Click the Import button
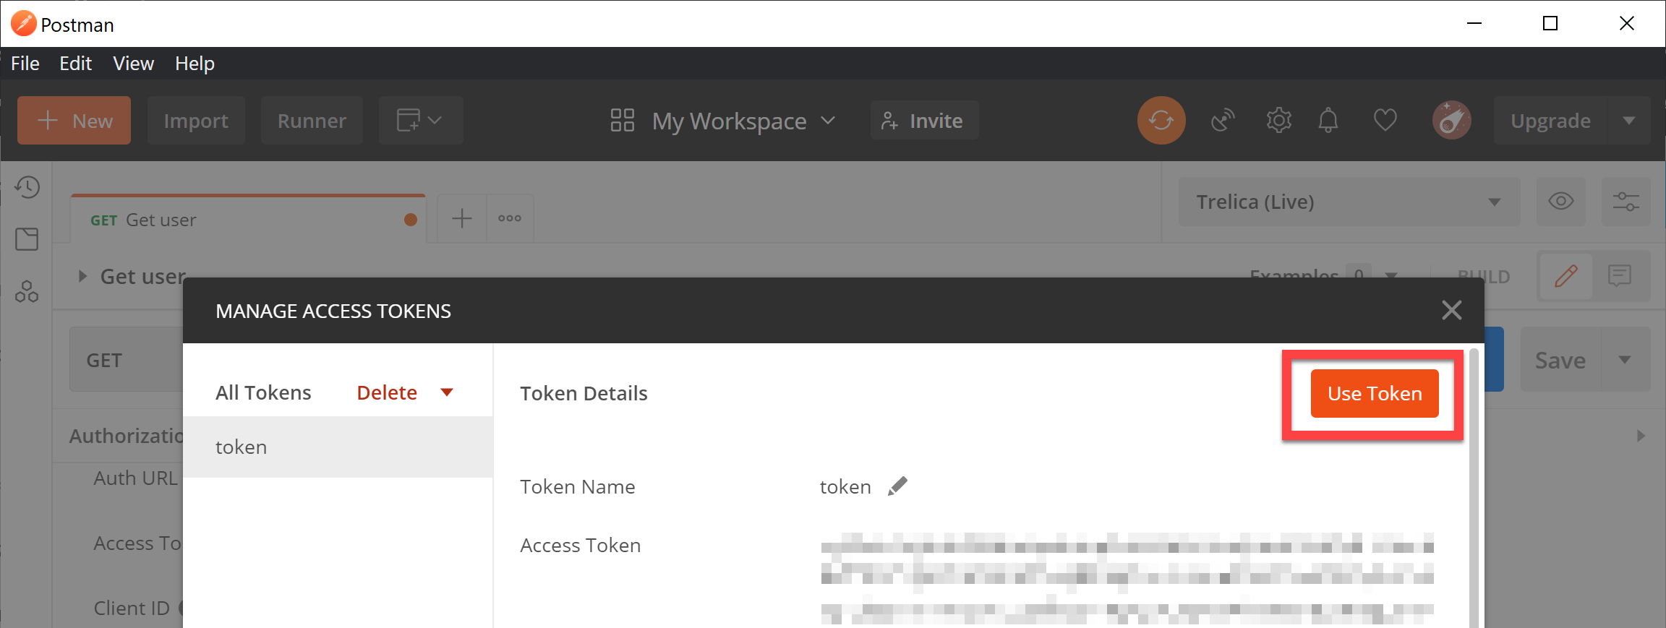This screenshot has width=1666, height=628. [196, 120]
